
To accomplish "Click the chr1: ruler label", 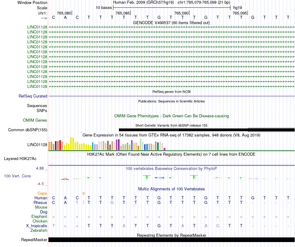I will 43,13.
